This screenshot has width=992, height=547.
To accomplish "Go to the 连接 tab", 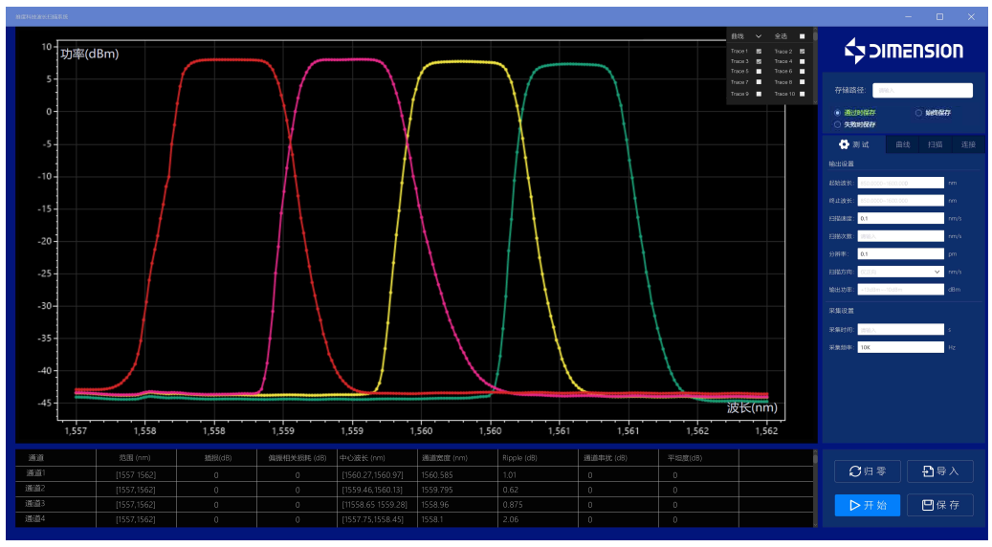I will [x=968, y=144].
